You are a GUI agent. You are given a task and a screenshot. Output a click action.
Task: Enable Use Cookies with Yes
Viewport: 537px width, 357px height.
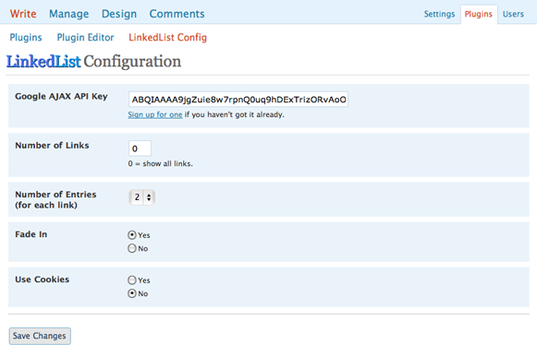[x=132, y=280]
